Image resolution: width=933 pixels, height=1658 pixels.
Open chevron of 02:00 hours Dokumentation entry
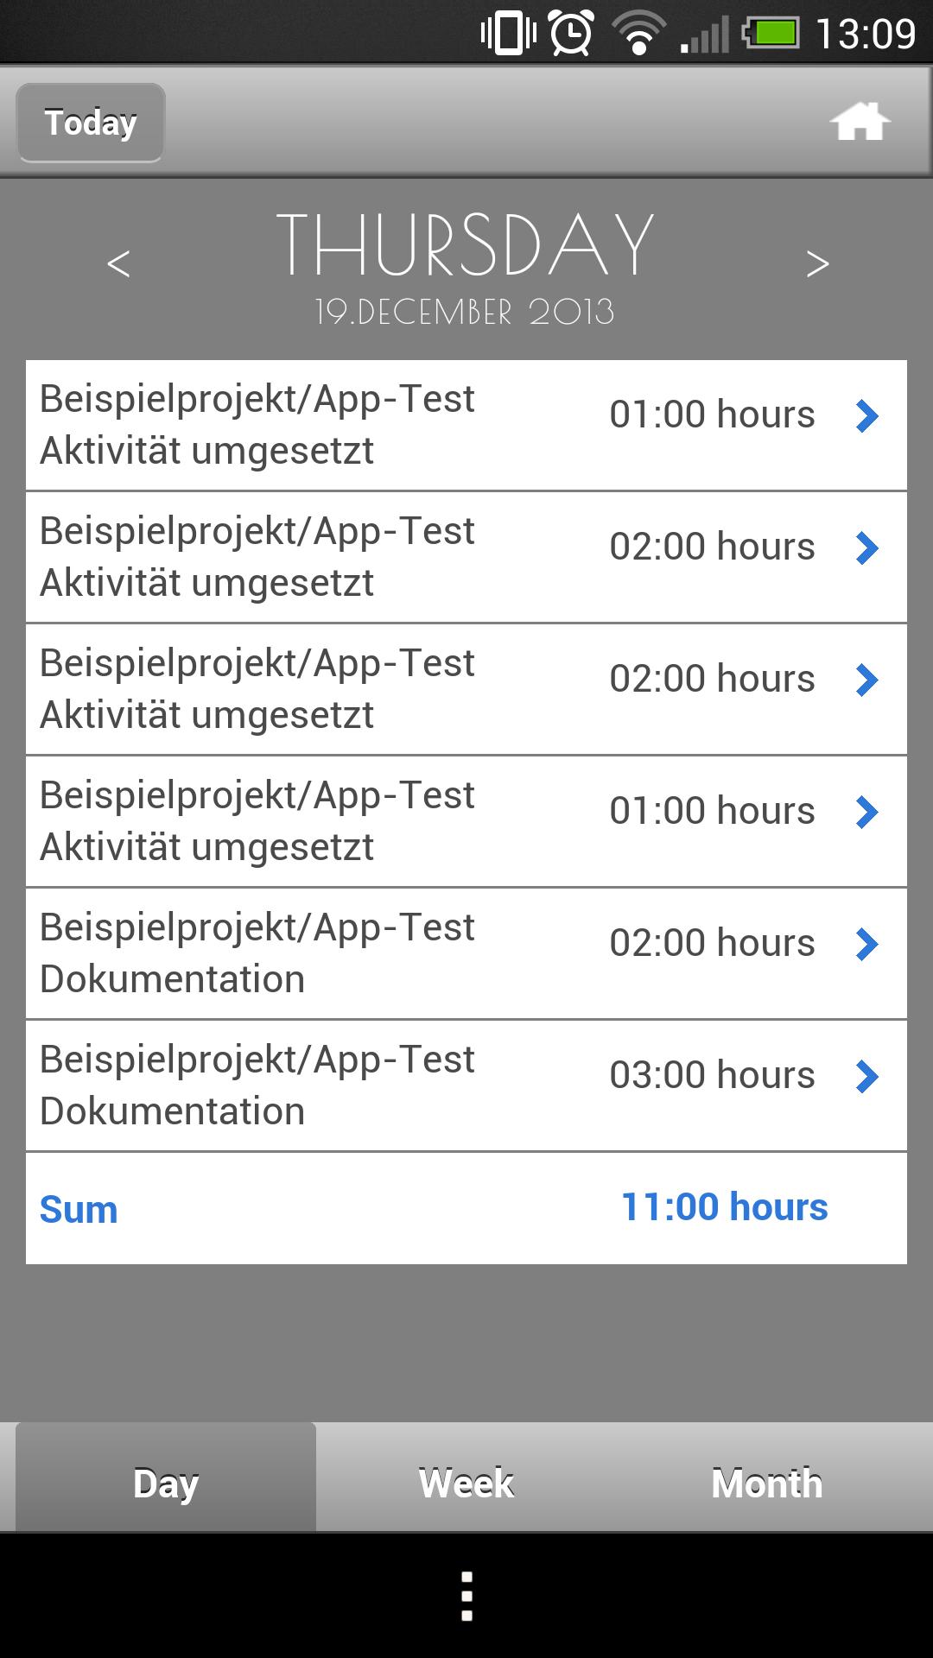(866, 945)
